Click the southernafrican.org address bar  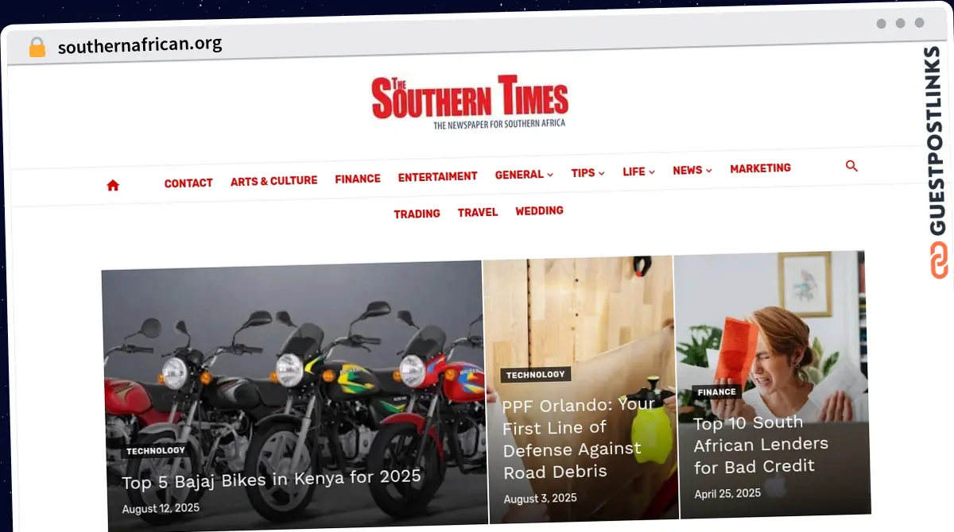point(140,45)
